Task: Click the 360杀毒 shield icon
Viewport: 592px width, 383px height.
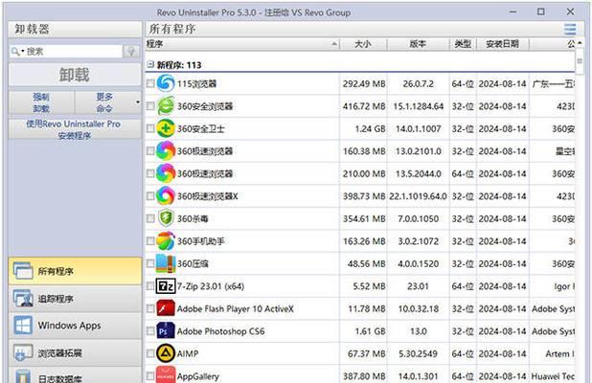Action: (x=166, y=218)
